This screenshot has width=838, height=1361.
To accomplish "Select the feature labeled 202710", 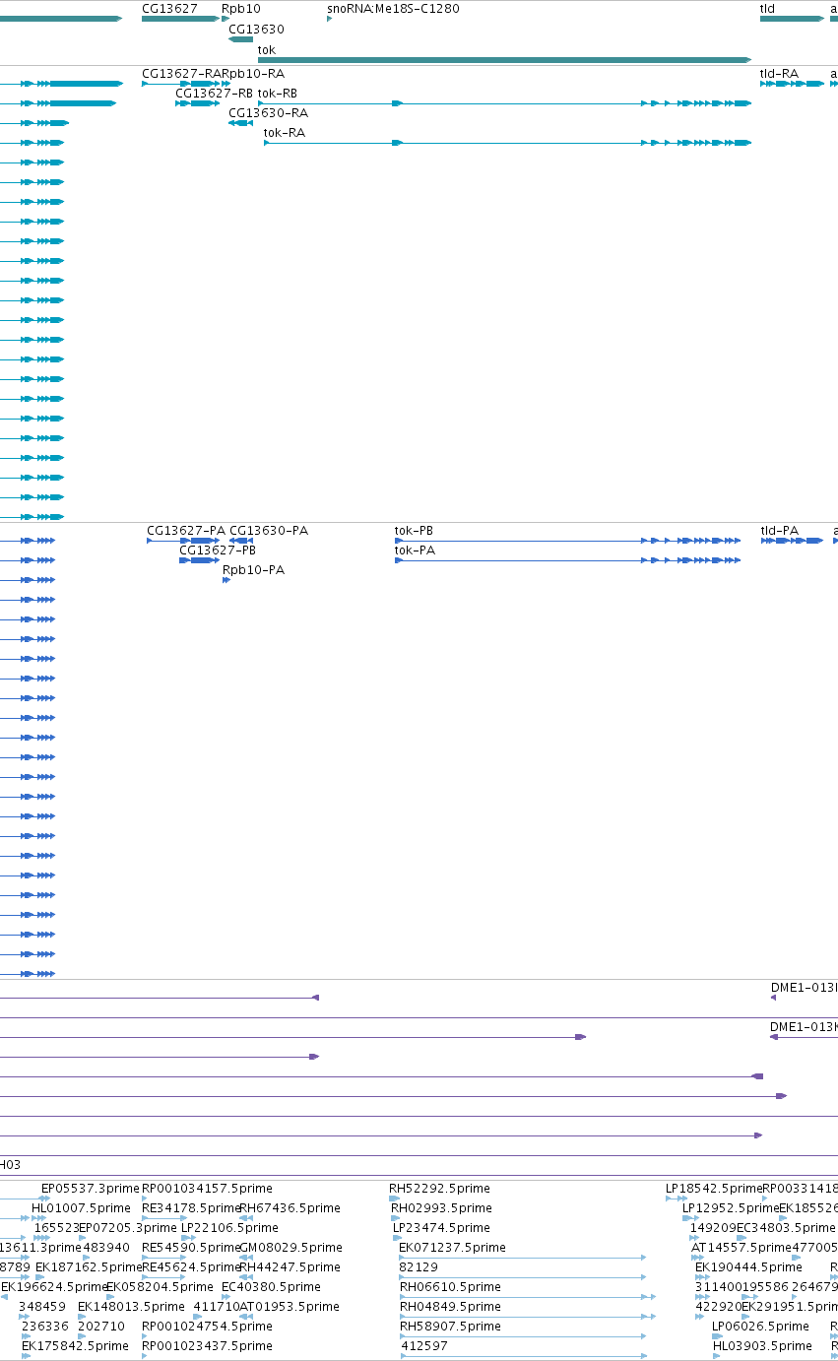I will click(101, 1327).
